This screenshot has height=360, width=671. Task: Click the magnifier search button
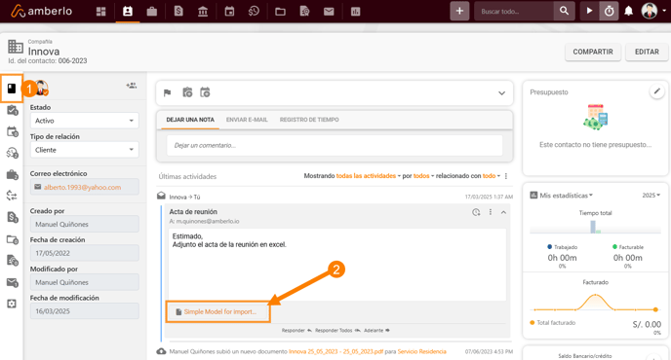coord(564,11)
